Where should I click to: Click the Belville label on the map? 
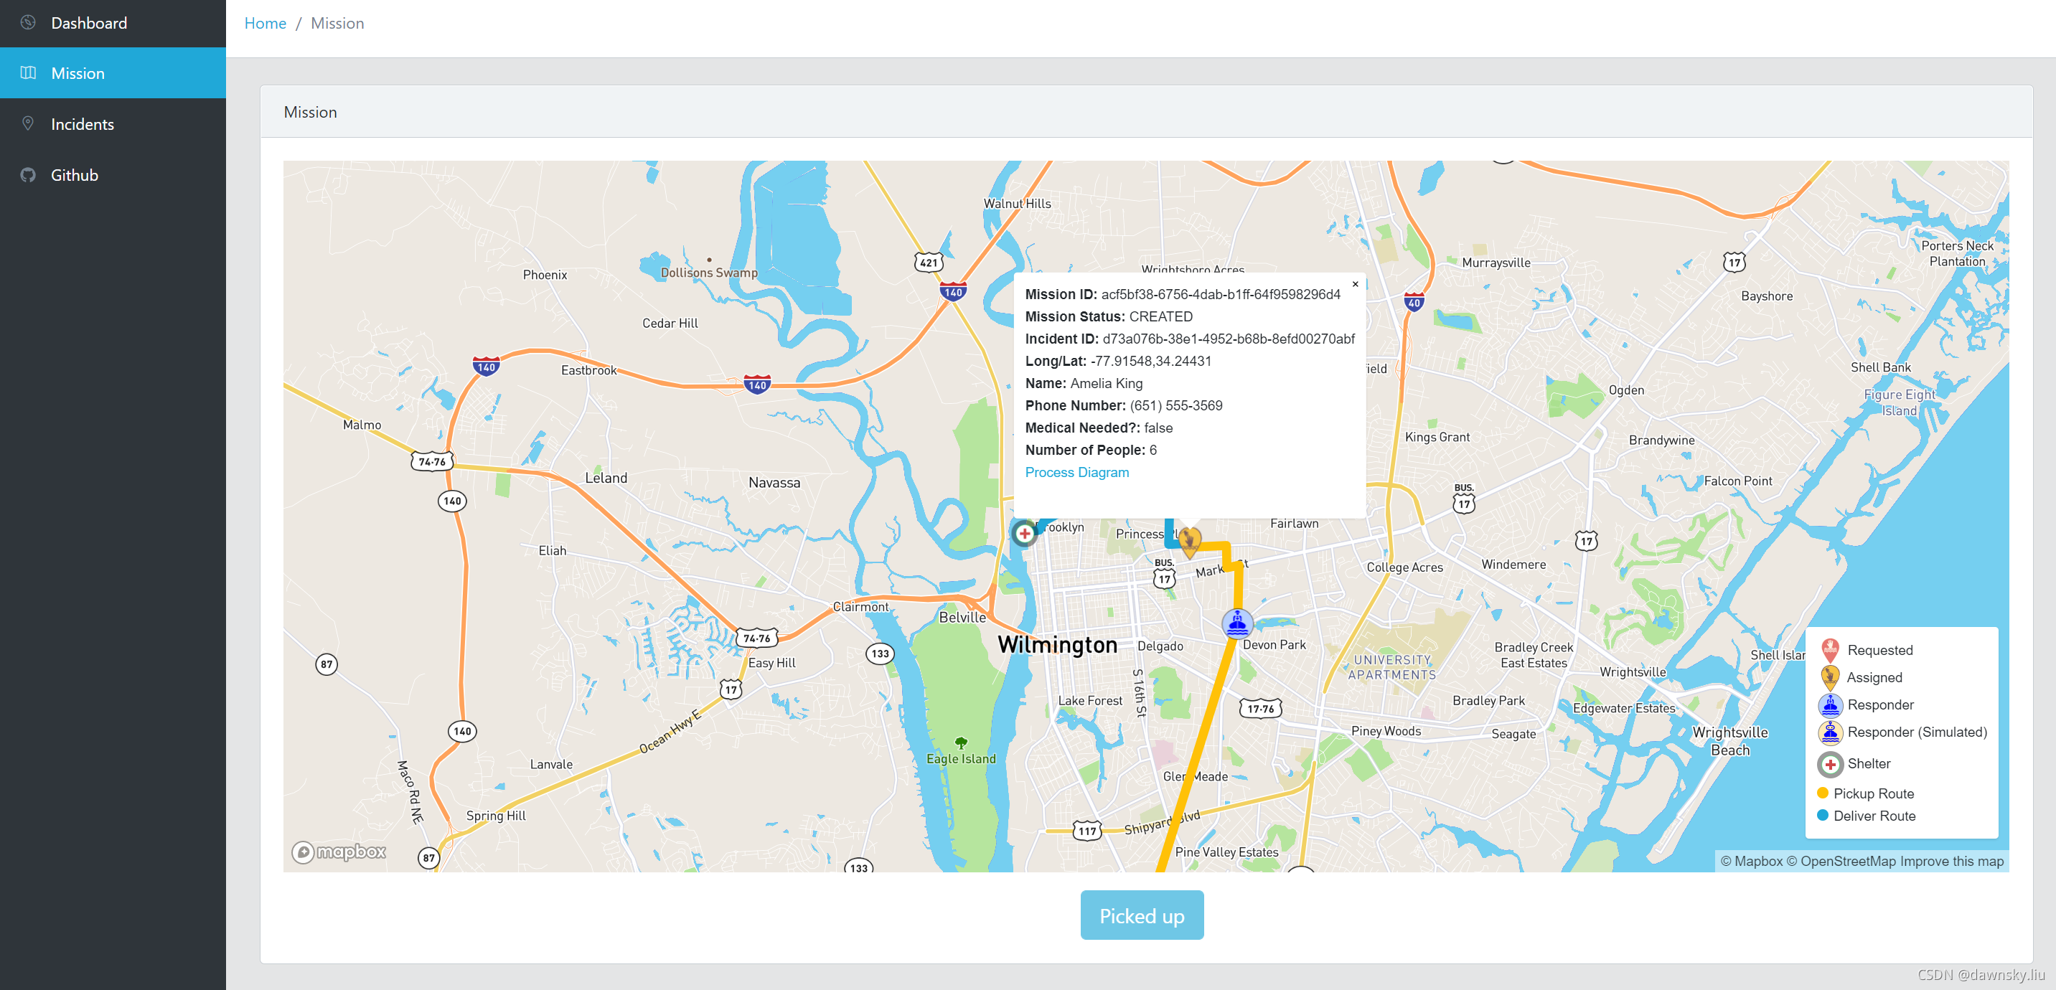coord(962,618)
